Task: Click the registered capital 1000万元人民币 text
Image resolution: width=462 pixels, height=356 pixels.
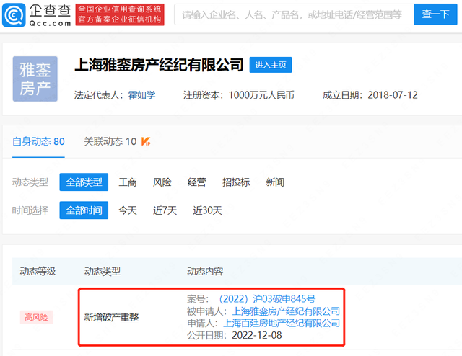Action: (x=261, y=95)
